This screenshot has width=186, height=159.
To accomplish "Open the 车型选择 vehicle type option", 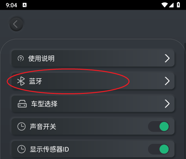I will click(x=93, y=104).
